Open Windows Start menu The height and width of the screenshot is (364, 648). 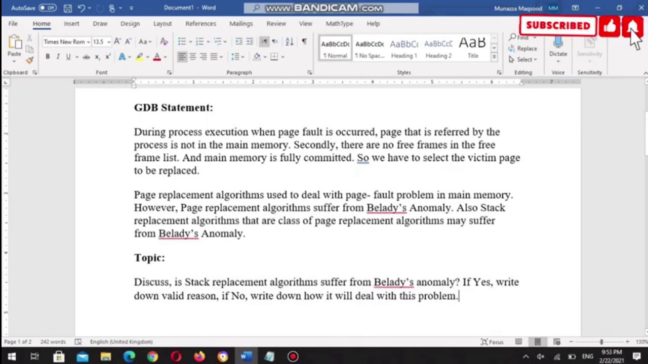11,356
